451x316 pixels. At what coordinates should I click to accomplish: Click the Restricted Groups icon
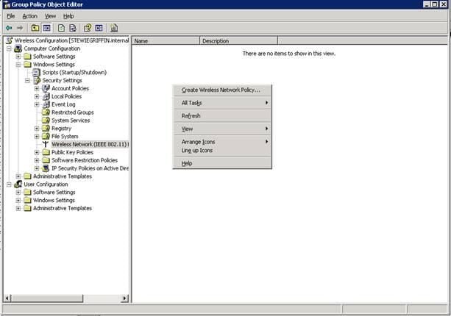[x=46, y=112]
